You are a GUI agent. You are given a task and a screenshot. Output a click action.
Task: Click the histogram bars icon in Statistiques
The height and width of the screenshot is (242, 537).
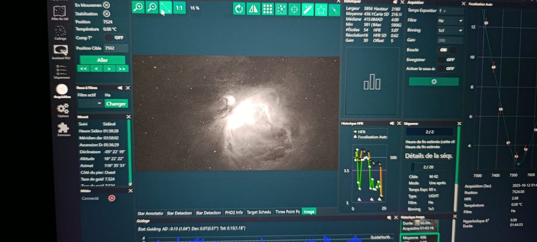coord(372,82)
